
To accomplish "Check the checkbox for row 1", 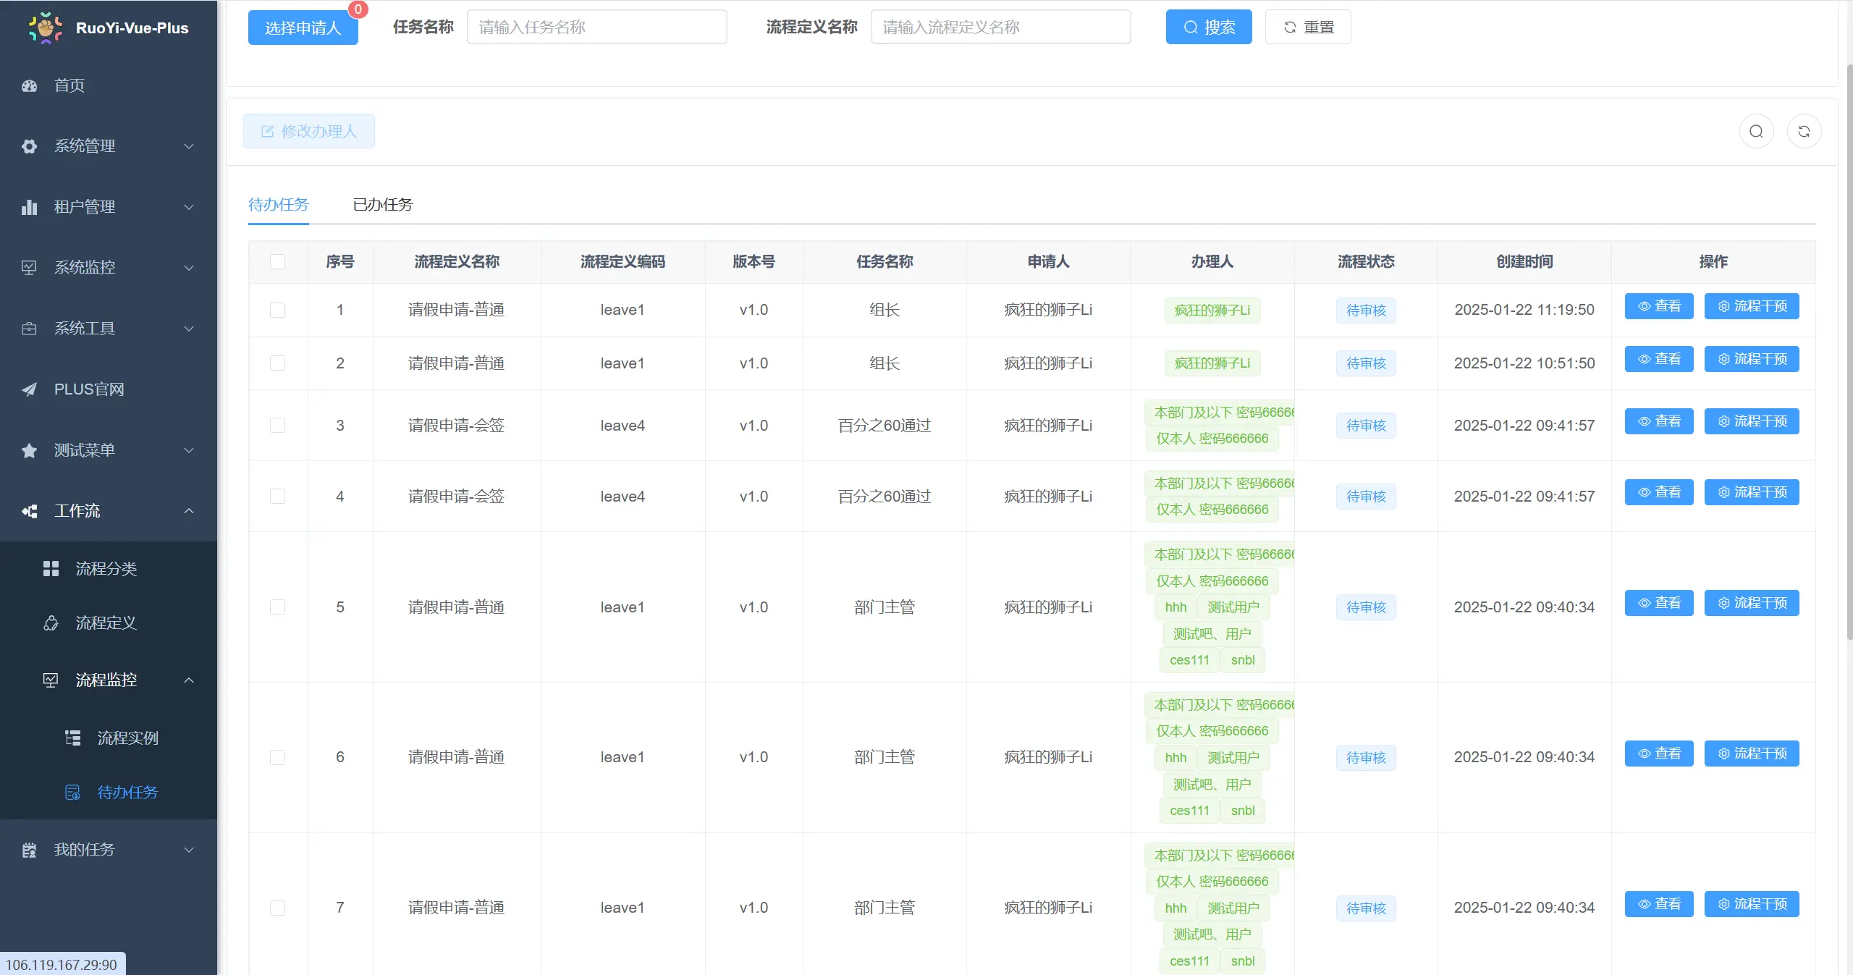I will [x=278, y=310].
